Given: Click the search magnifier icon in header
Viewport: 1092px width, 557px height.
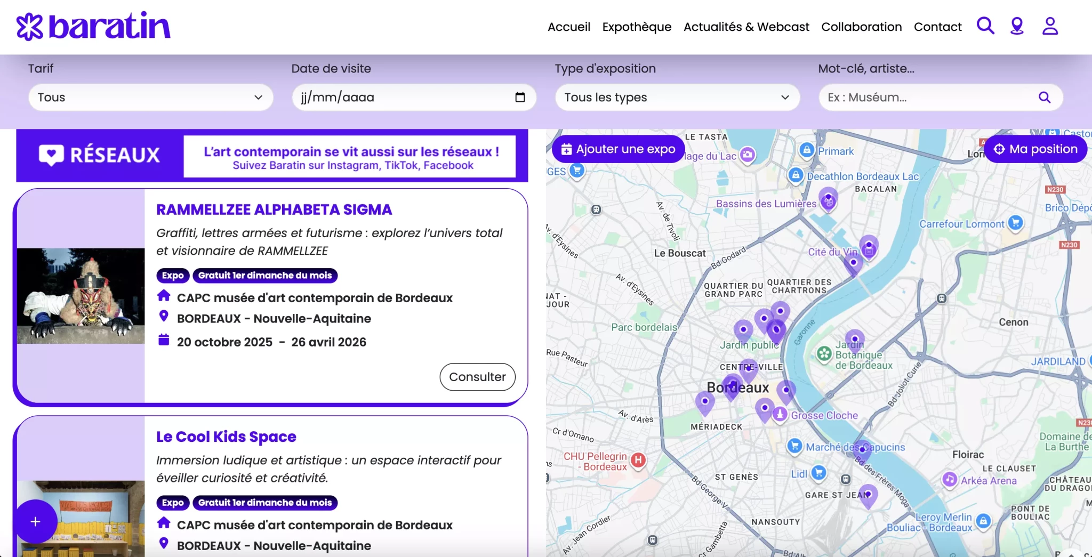Looking at the screenshot, I should point(985,26).
